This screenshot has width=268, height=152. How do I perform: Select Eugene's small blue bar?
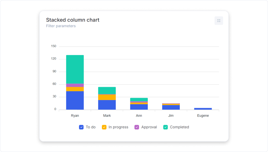203,109
